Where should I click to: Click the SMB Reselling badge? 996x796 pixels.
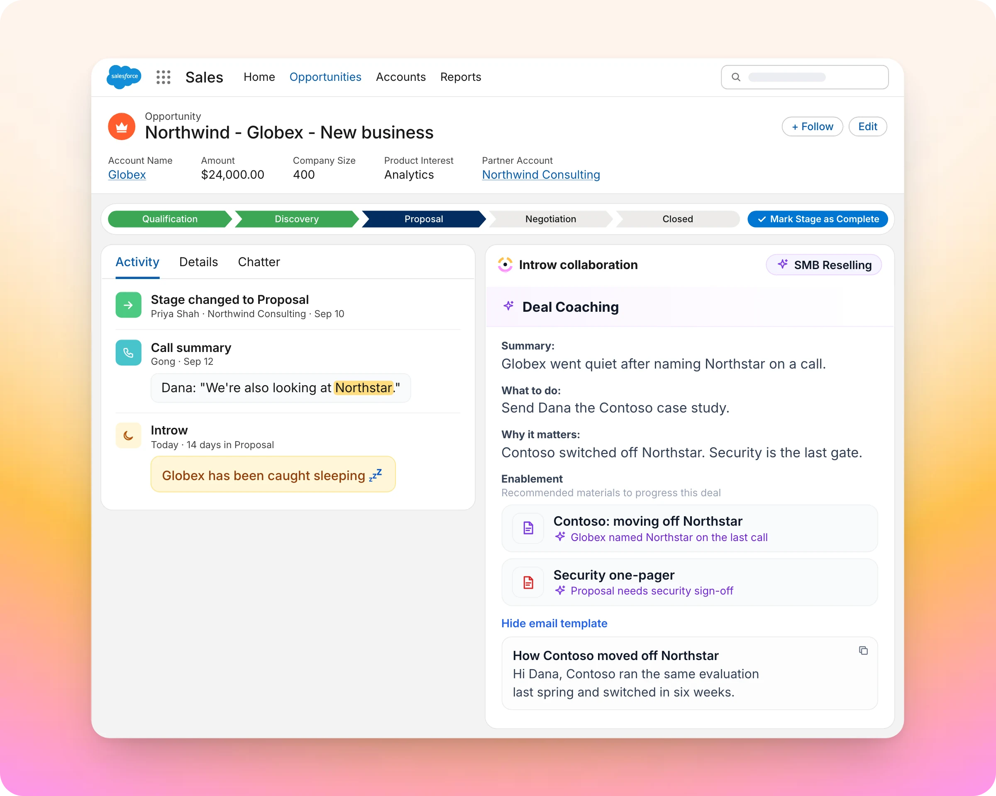click(824, 265)
